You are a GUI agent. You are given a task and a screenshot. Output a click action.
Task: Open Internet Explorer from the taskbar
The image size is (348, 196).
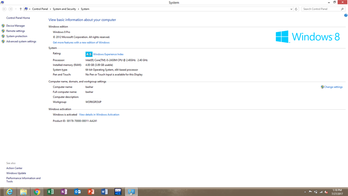coord(10,192)
